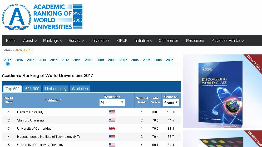Open the Survey dropdown menu
This screenshot has width=262, height=147.
[x=76, y=40]
